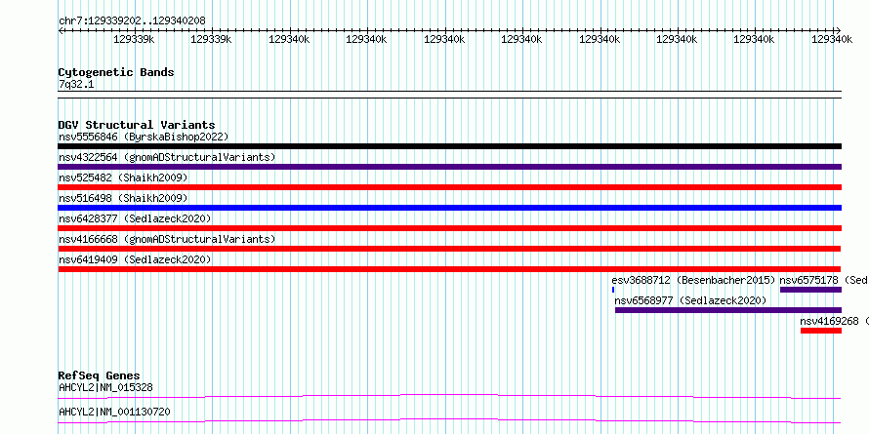Screen dimensions: 869x434
Task: Click the chr7:129339202..129340208 coordinate label
Action: [132, 21]
